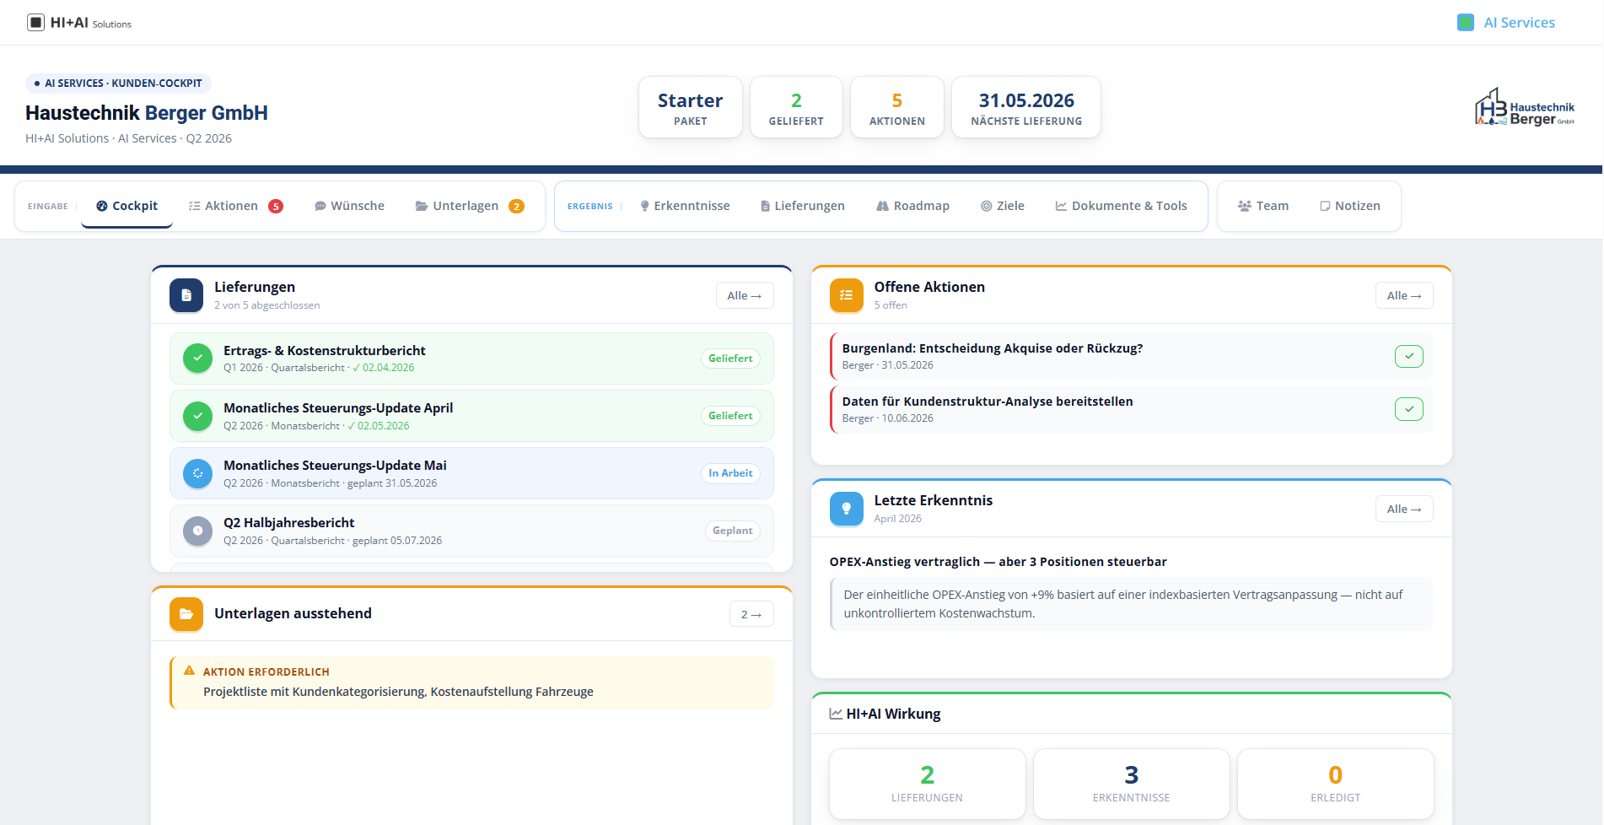Screen dimensions: 1604x825
Task: Click the 2 Geliefert stat card
Action: (796, 107)
